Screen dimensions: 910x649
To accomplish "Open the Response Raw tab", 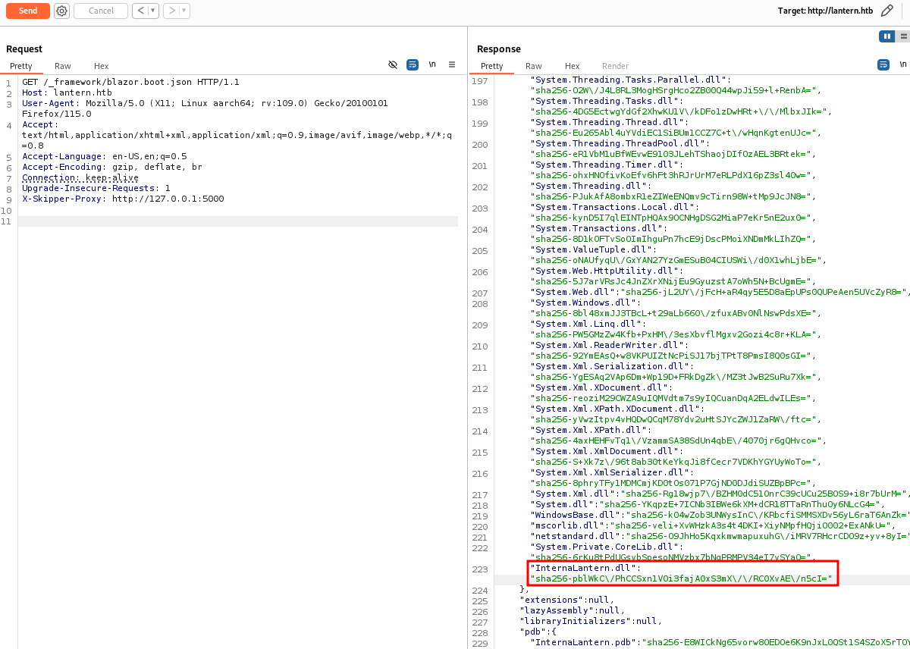I will pos(534,66).
